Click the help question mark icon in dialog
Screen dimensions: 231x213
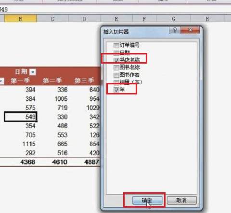pyautogui.click(x=175, y=30)
